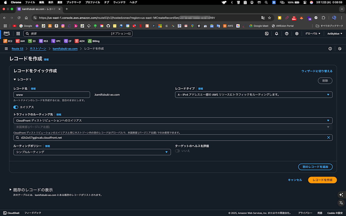Open the ルーティングポリシー dropdown
The height and width of the screenshot is (216, 346).
point(92,152)
